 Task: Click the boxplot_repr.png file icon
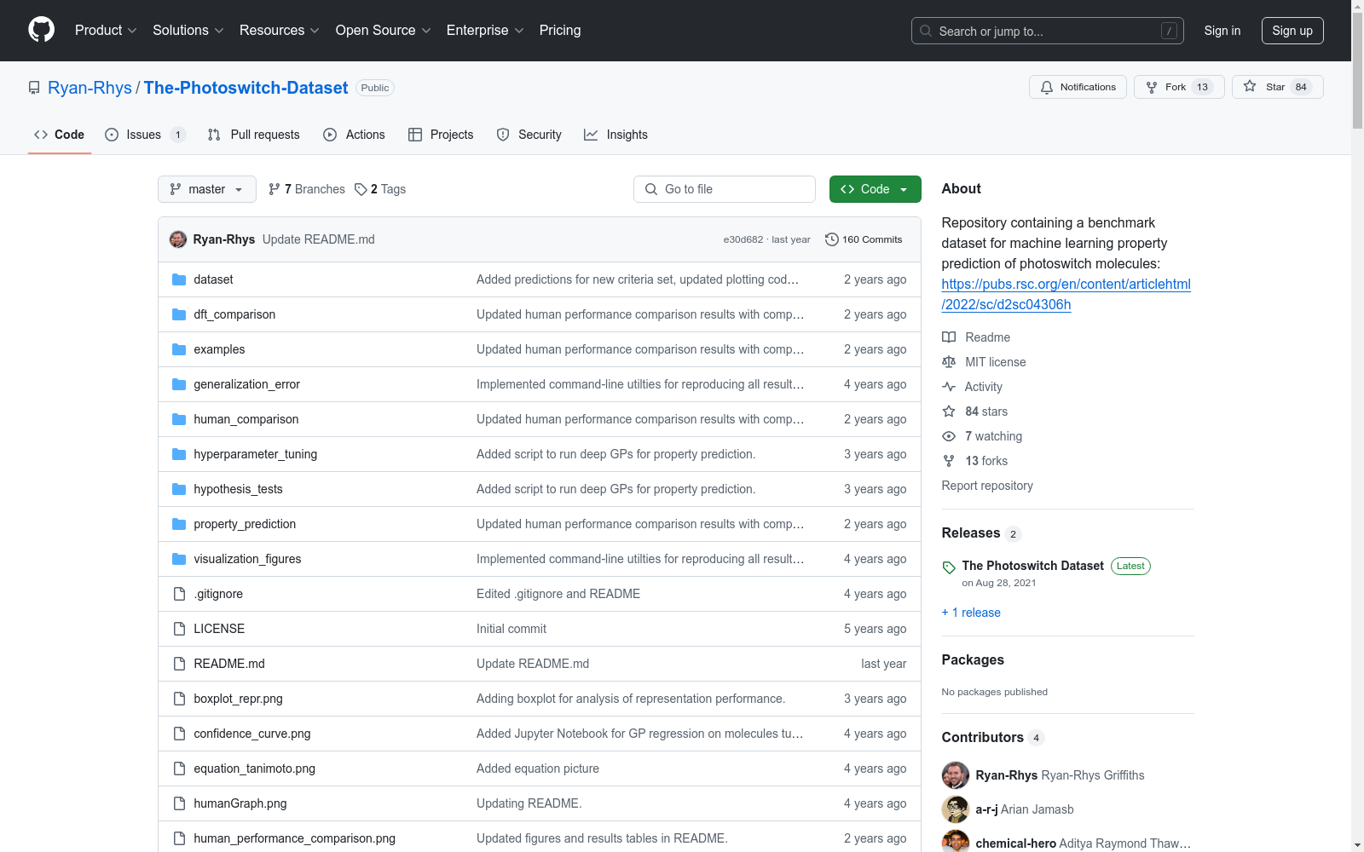pos(179,699)
